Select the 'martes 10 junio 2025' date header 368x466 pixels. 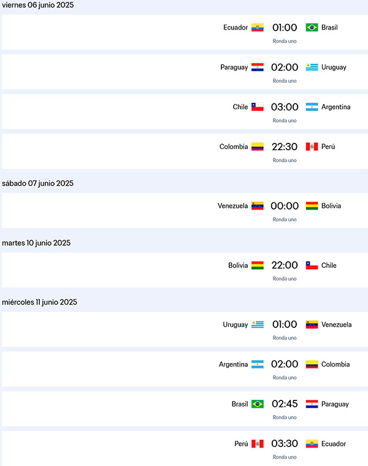point(36,243)
